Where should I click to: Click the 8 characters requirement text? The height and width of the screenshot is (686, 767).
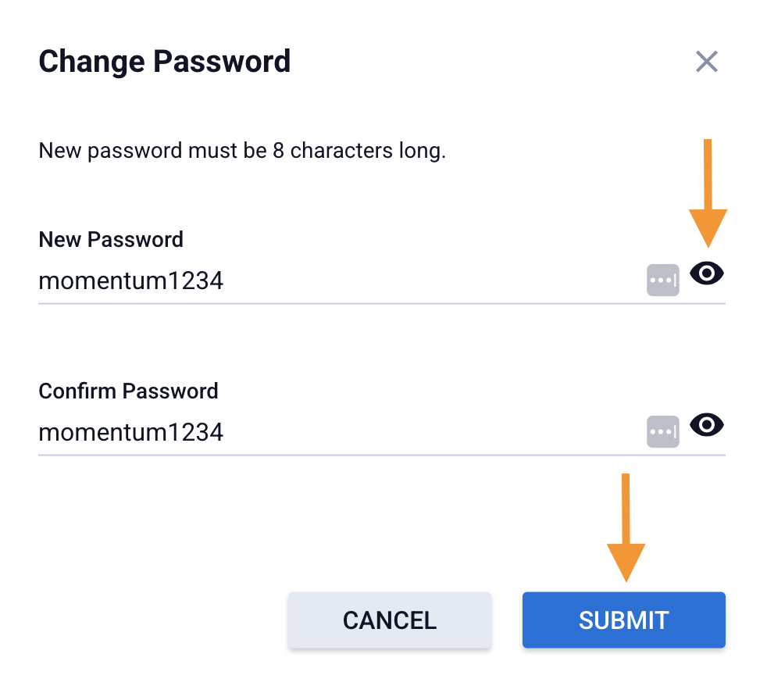[x=242, y=150]
